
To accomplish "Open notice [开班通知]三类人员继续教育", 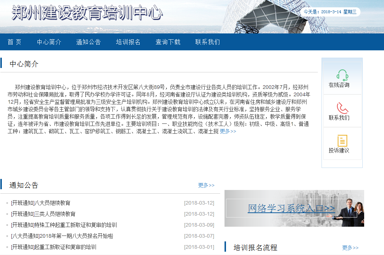I will (x=43, y=214).
